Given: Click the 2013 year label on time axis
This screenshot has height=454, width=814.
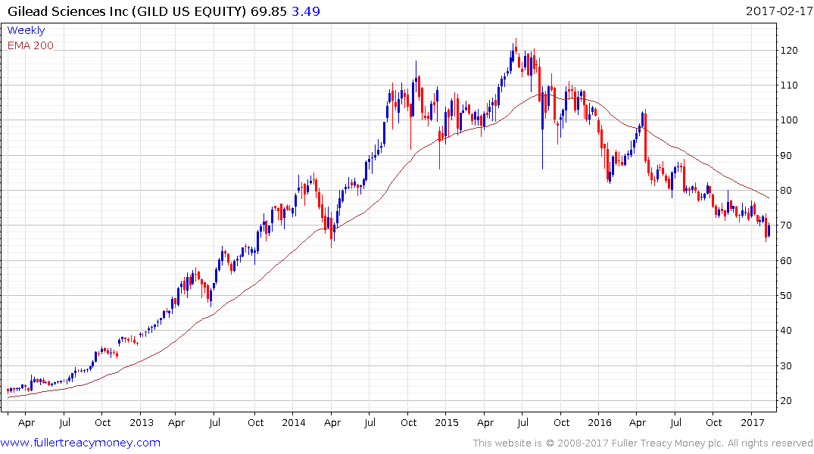Looking at the screenshot, I should click(141, 422).
